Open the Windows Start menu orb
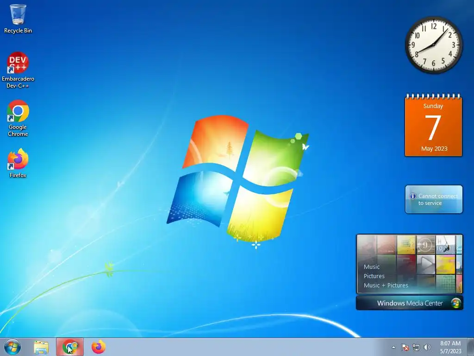Viewport: 474px width, 356px height. pyautogui.click(x=12, y=347)
